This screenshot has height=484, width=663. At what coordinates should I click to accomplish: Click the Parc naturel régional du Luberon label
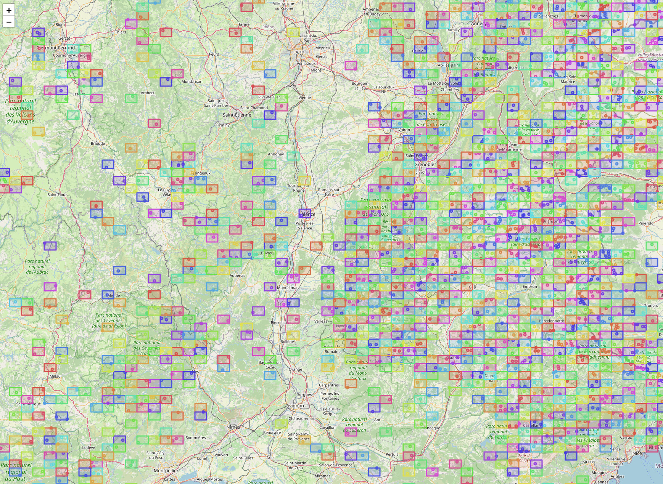[355, 425]
